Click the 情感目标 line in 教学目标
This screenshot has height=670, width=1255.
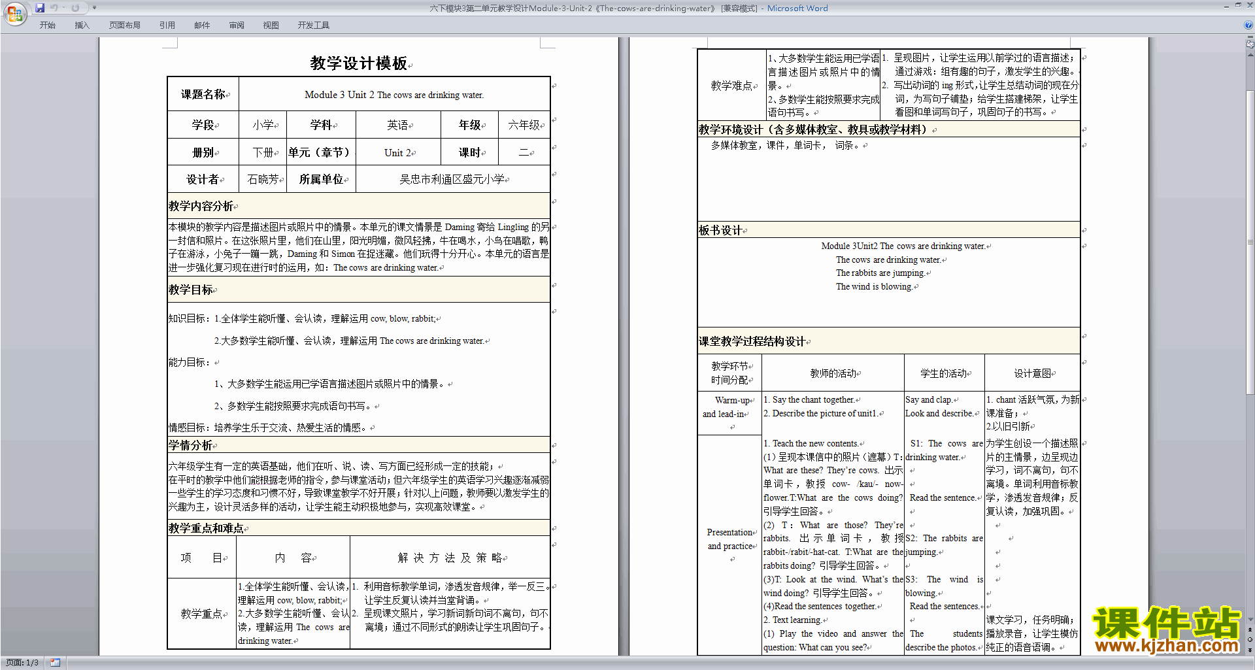tap(269, 427)
